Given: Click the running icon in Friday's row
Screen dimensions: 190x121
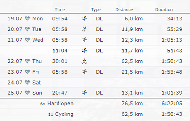Looking at the screenshot, I should click(84, 72).
